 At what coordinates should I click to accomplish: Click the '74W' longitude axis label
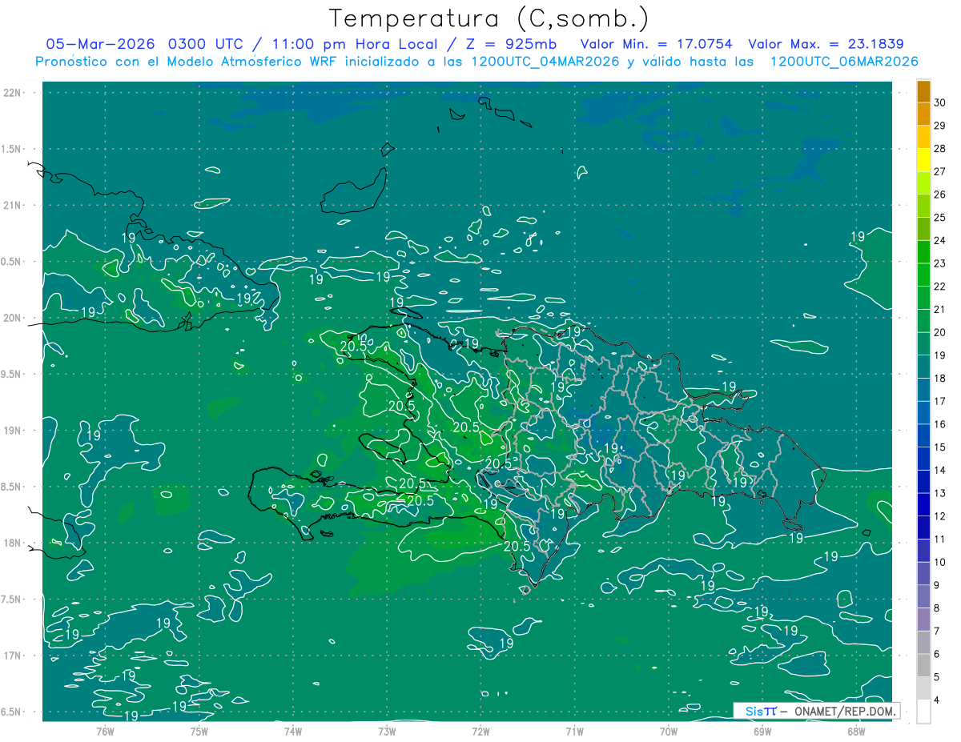click(292, 731)
